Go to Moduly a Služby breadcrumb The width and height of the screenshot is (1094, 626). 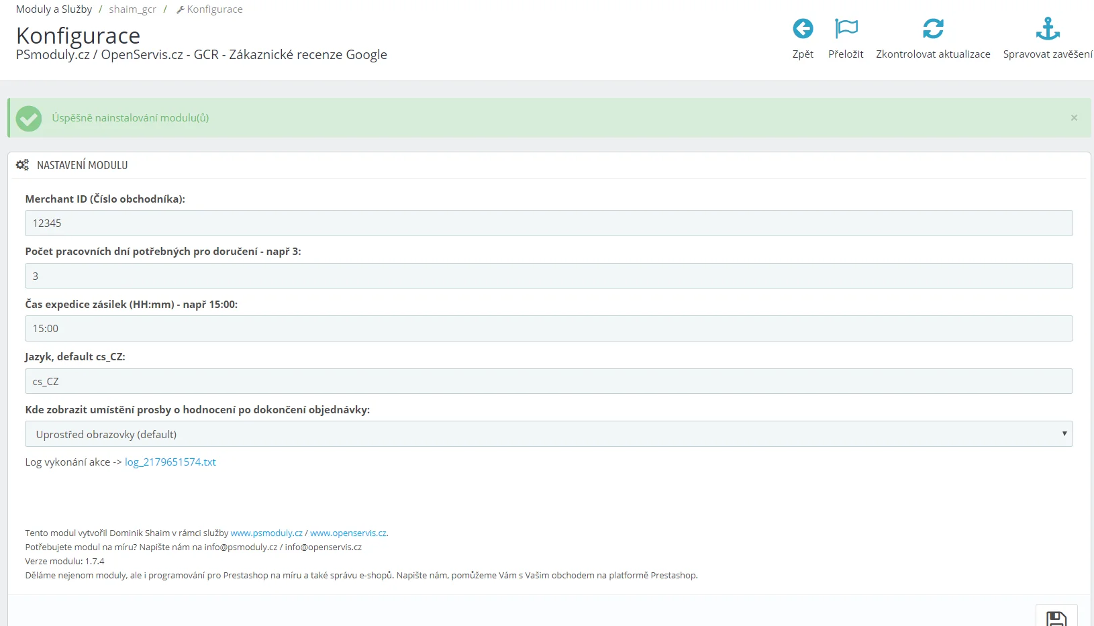pyautogui.click(x=54, y=9)
